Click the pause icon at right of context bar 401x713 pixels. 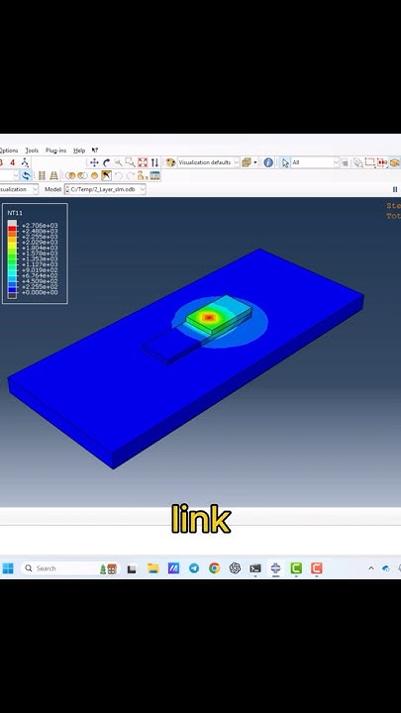tap(395, 189)
